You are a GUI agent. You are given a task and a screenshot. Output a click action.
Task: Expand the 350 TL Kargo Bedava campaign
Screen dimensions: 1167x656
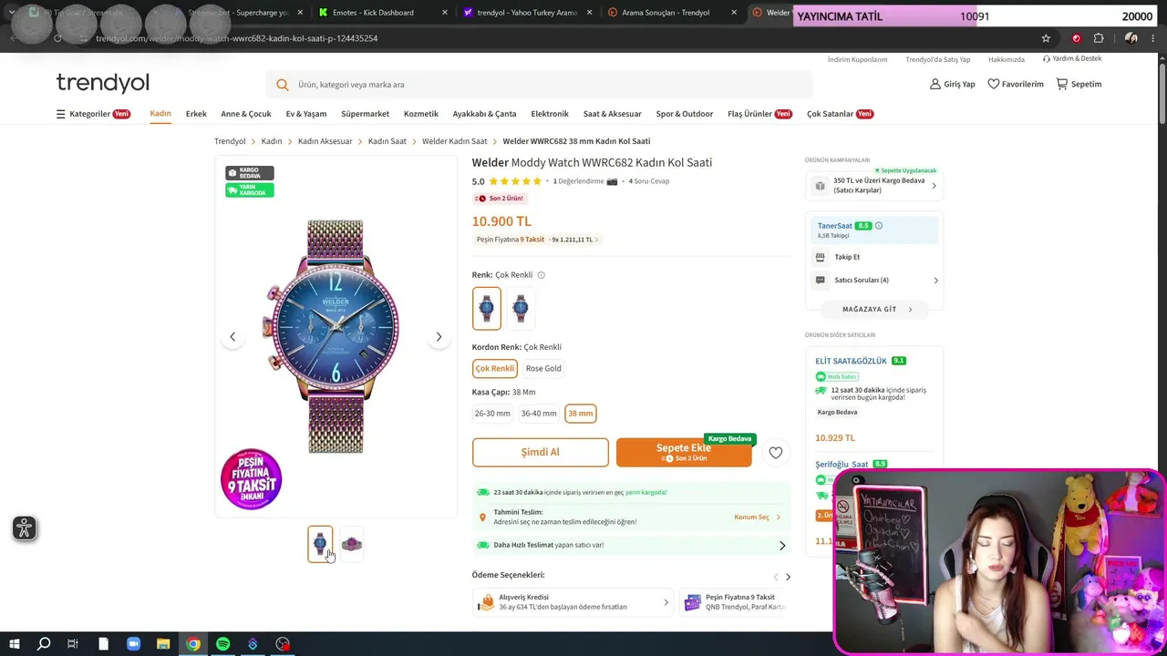[873, 186]
